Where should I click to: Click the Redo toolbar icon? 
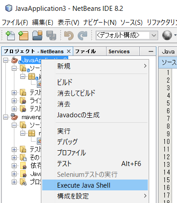point(82,36)
